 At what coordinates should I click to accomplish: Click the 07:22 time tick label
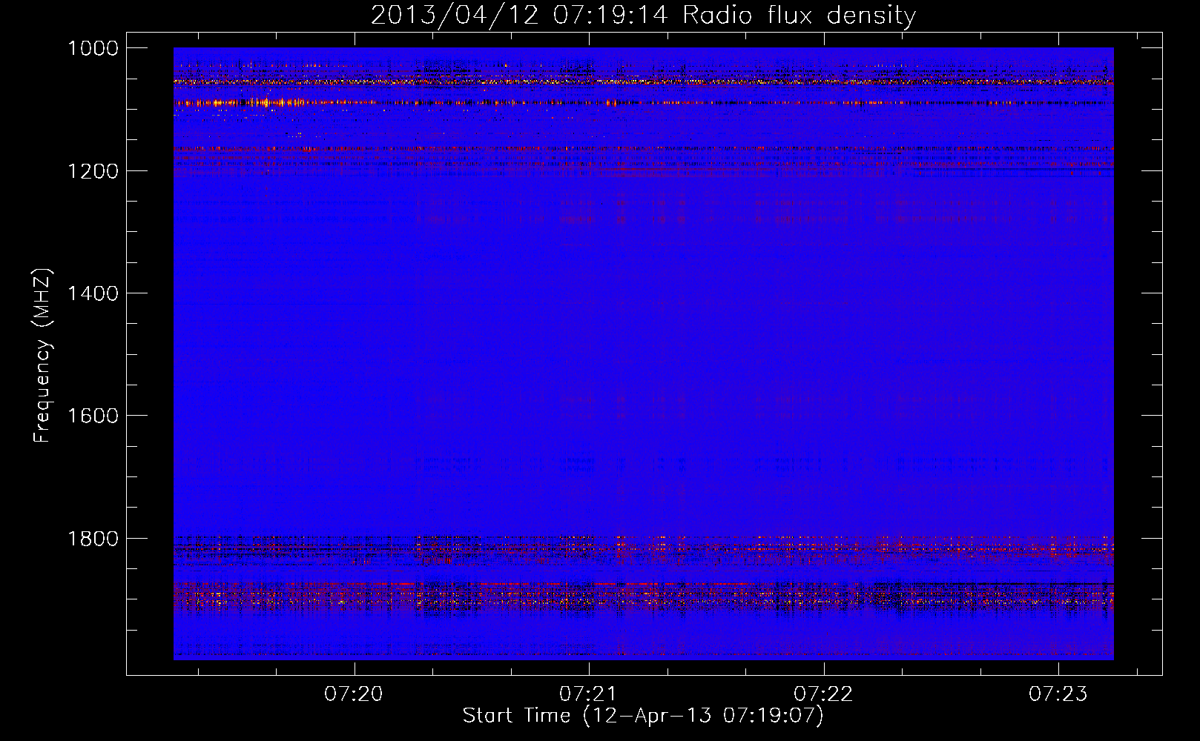point(823,694)
